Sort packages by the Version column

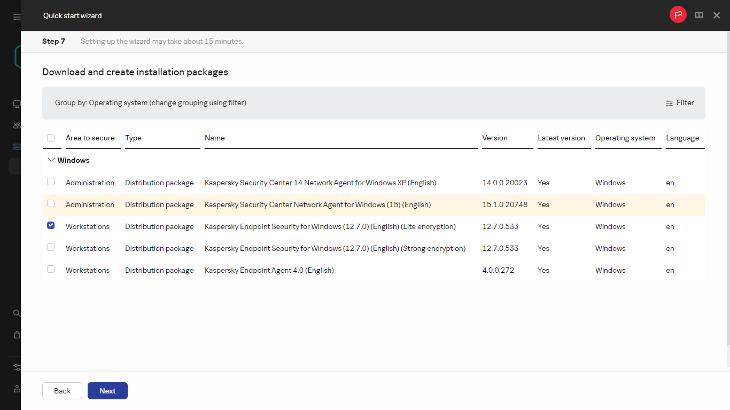point(494,138)
